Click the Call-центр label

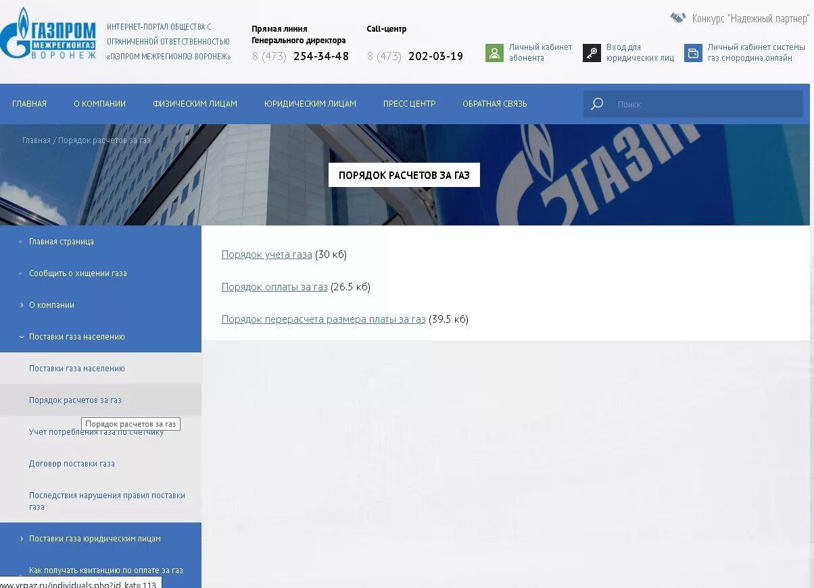coord(387,29)
